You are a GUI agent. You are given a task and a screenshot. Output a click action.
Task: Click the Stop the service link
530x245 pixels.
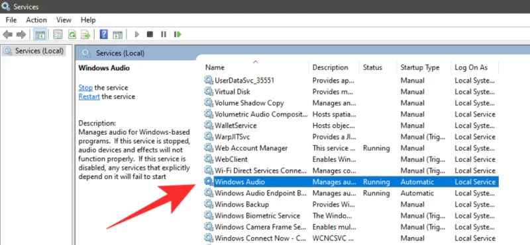pyautogui.click(x=85, y=88)
